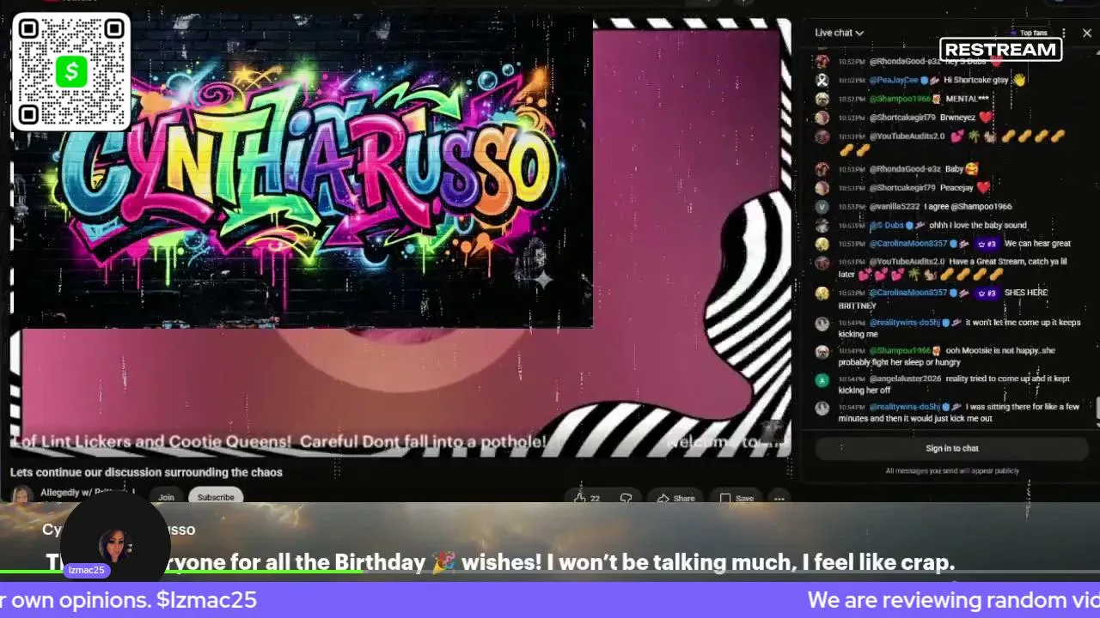Open the channel avatar beside Allegedly w/ Brittney

click(x=21, y=494)
